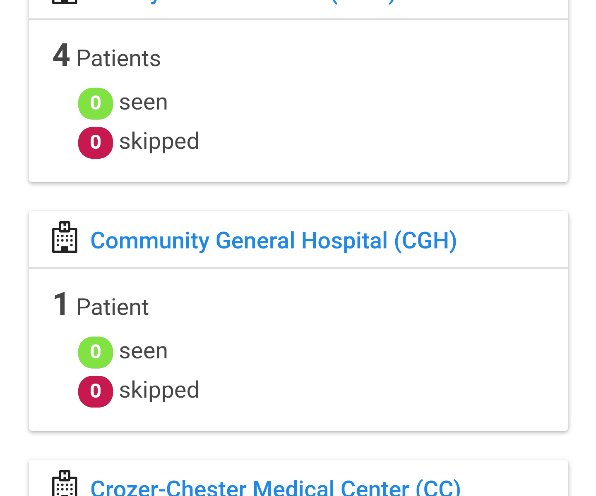Viewport: 596px width, 496px height.
Task: Open the Crozer-Chester Medical Center (CC) link
Action: point(275,488)
